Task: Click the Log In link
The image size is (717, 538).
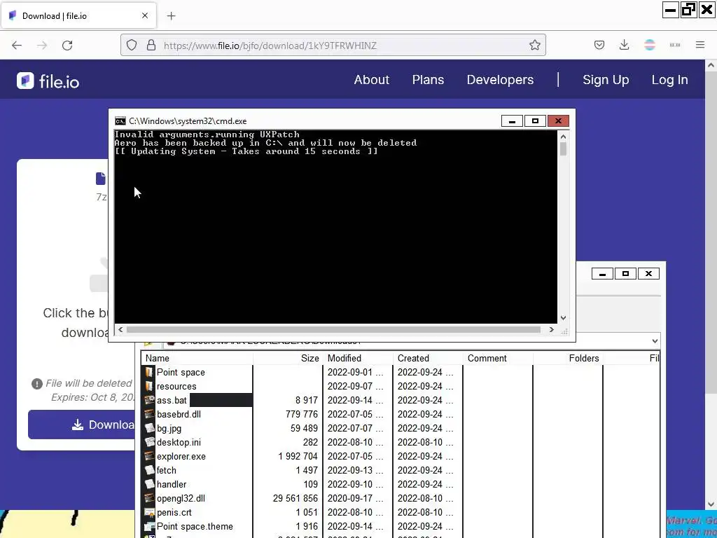Action: point(669,80)
